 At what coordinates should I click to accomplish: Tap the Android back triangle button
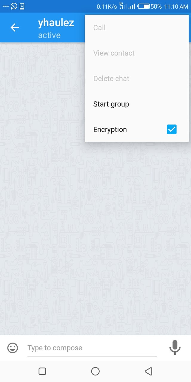(x=148, y=371)
